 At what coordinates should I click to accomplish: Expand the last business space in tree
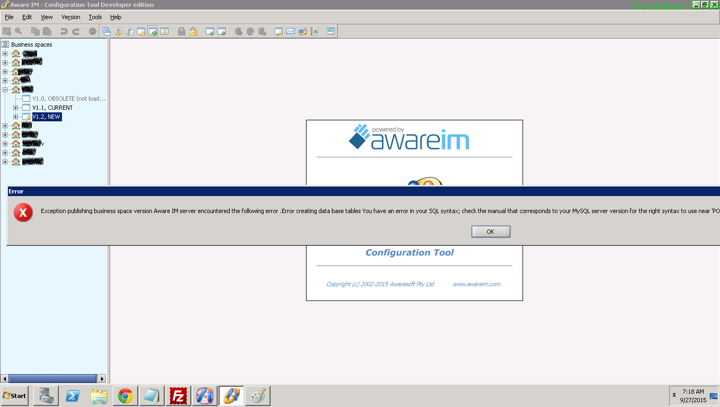[5, 162]
